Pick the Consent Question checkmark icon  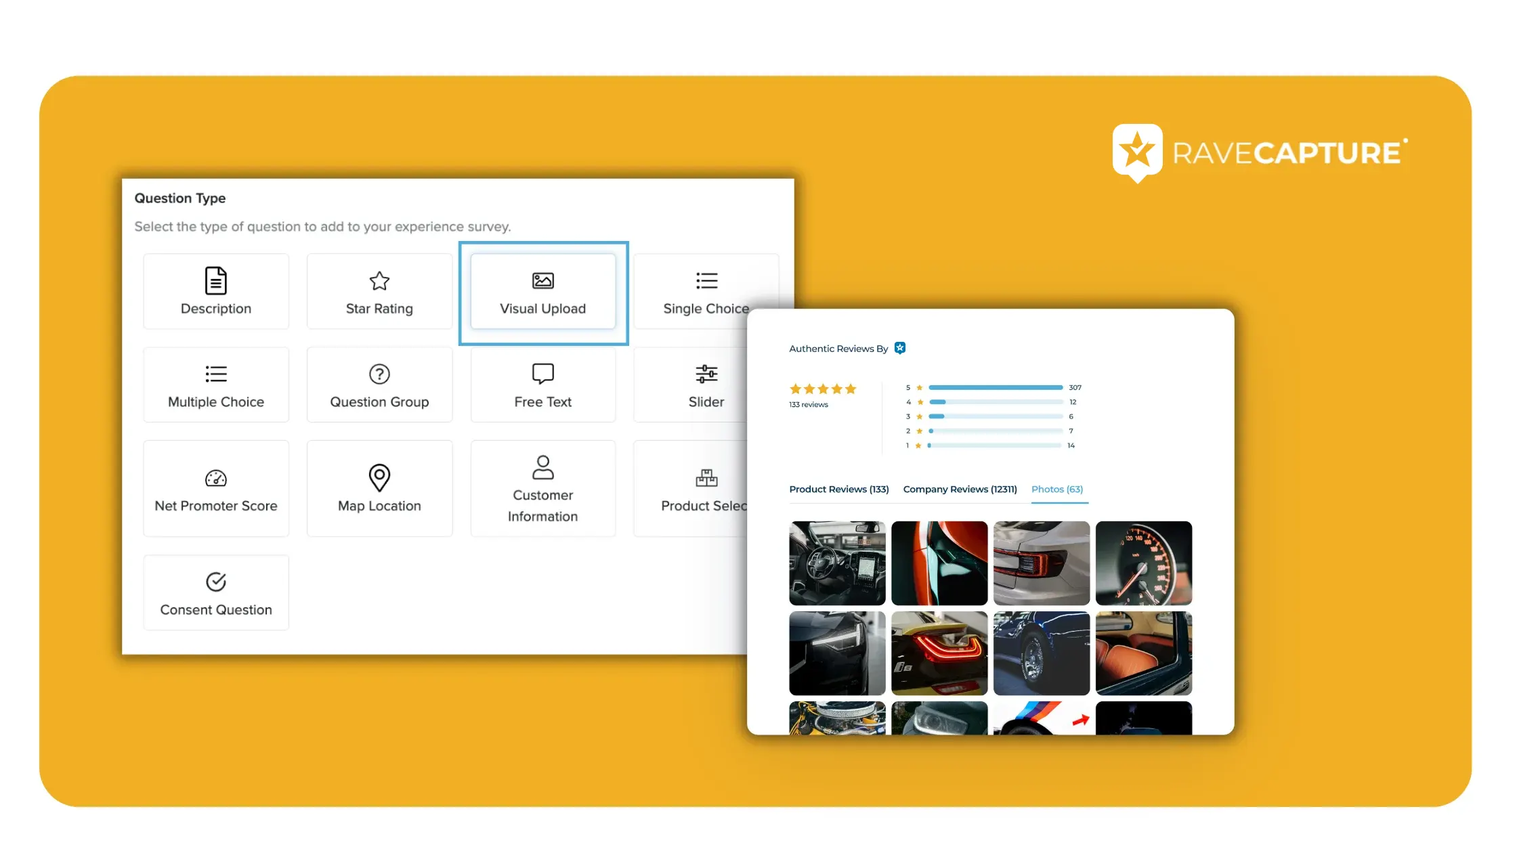point(215,582)
